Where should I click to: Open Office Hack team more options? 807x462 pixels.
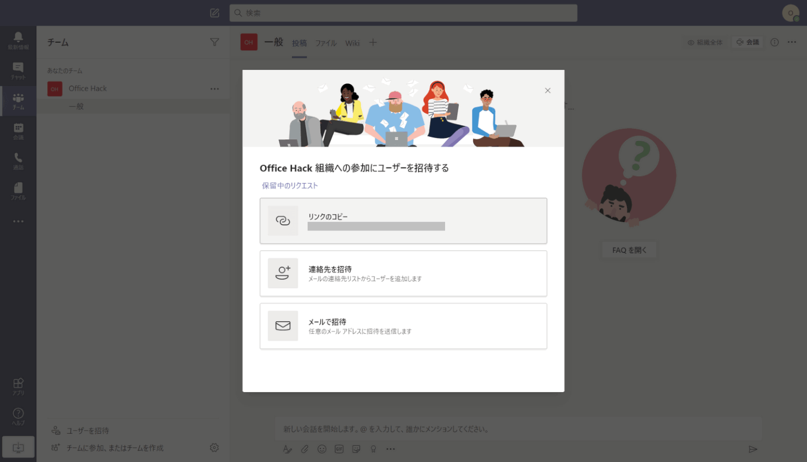tap(215, 89)
